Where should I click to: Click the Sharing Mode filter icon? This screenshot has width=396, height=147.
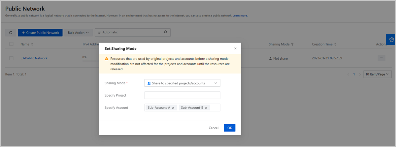[x=292, y=44]
